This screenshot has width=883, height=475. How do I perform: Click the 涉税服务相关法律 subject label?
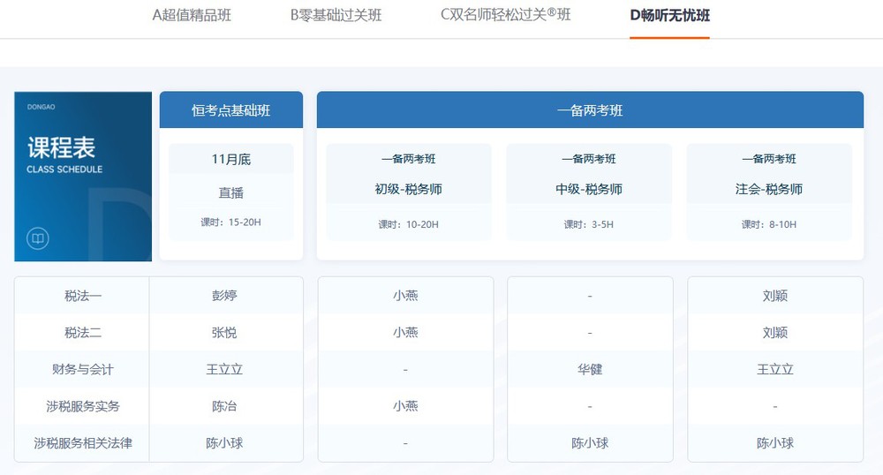click(83, 443)
